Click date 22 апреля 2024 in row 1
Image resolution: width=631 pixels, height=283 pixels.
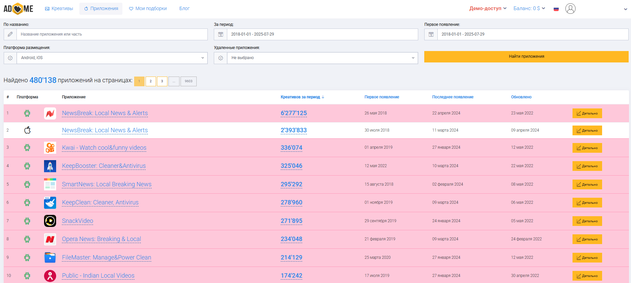[x=446, y=113]
